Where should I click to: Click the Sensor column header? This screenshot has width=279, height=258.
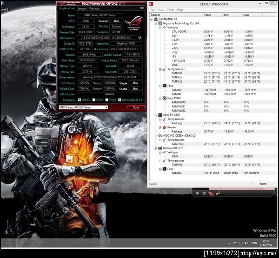pyautogui.click(x=176, y=15)
